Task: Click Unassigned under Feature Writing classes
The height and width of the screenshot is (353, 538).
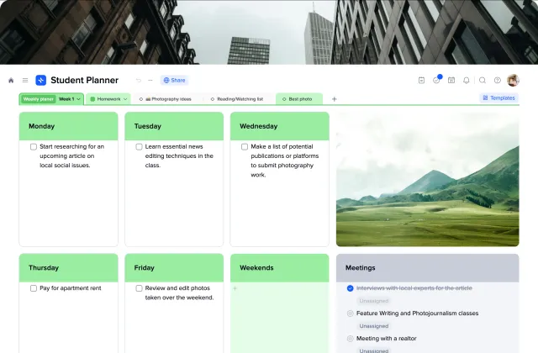Action: 373,326
